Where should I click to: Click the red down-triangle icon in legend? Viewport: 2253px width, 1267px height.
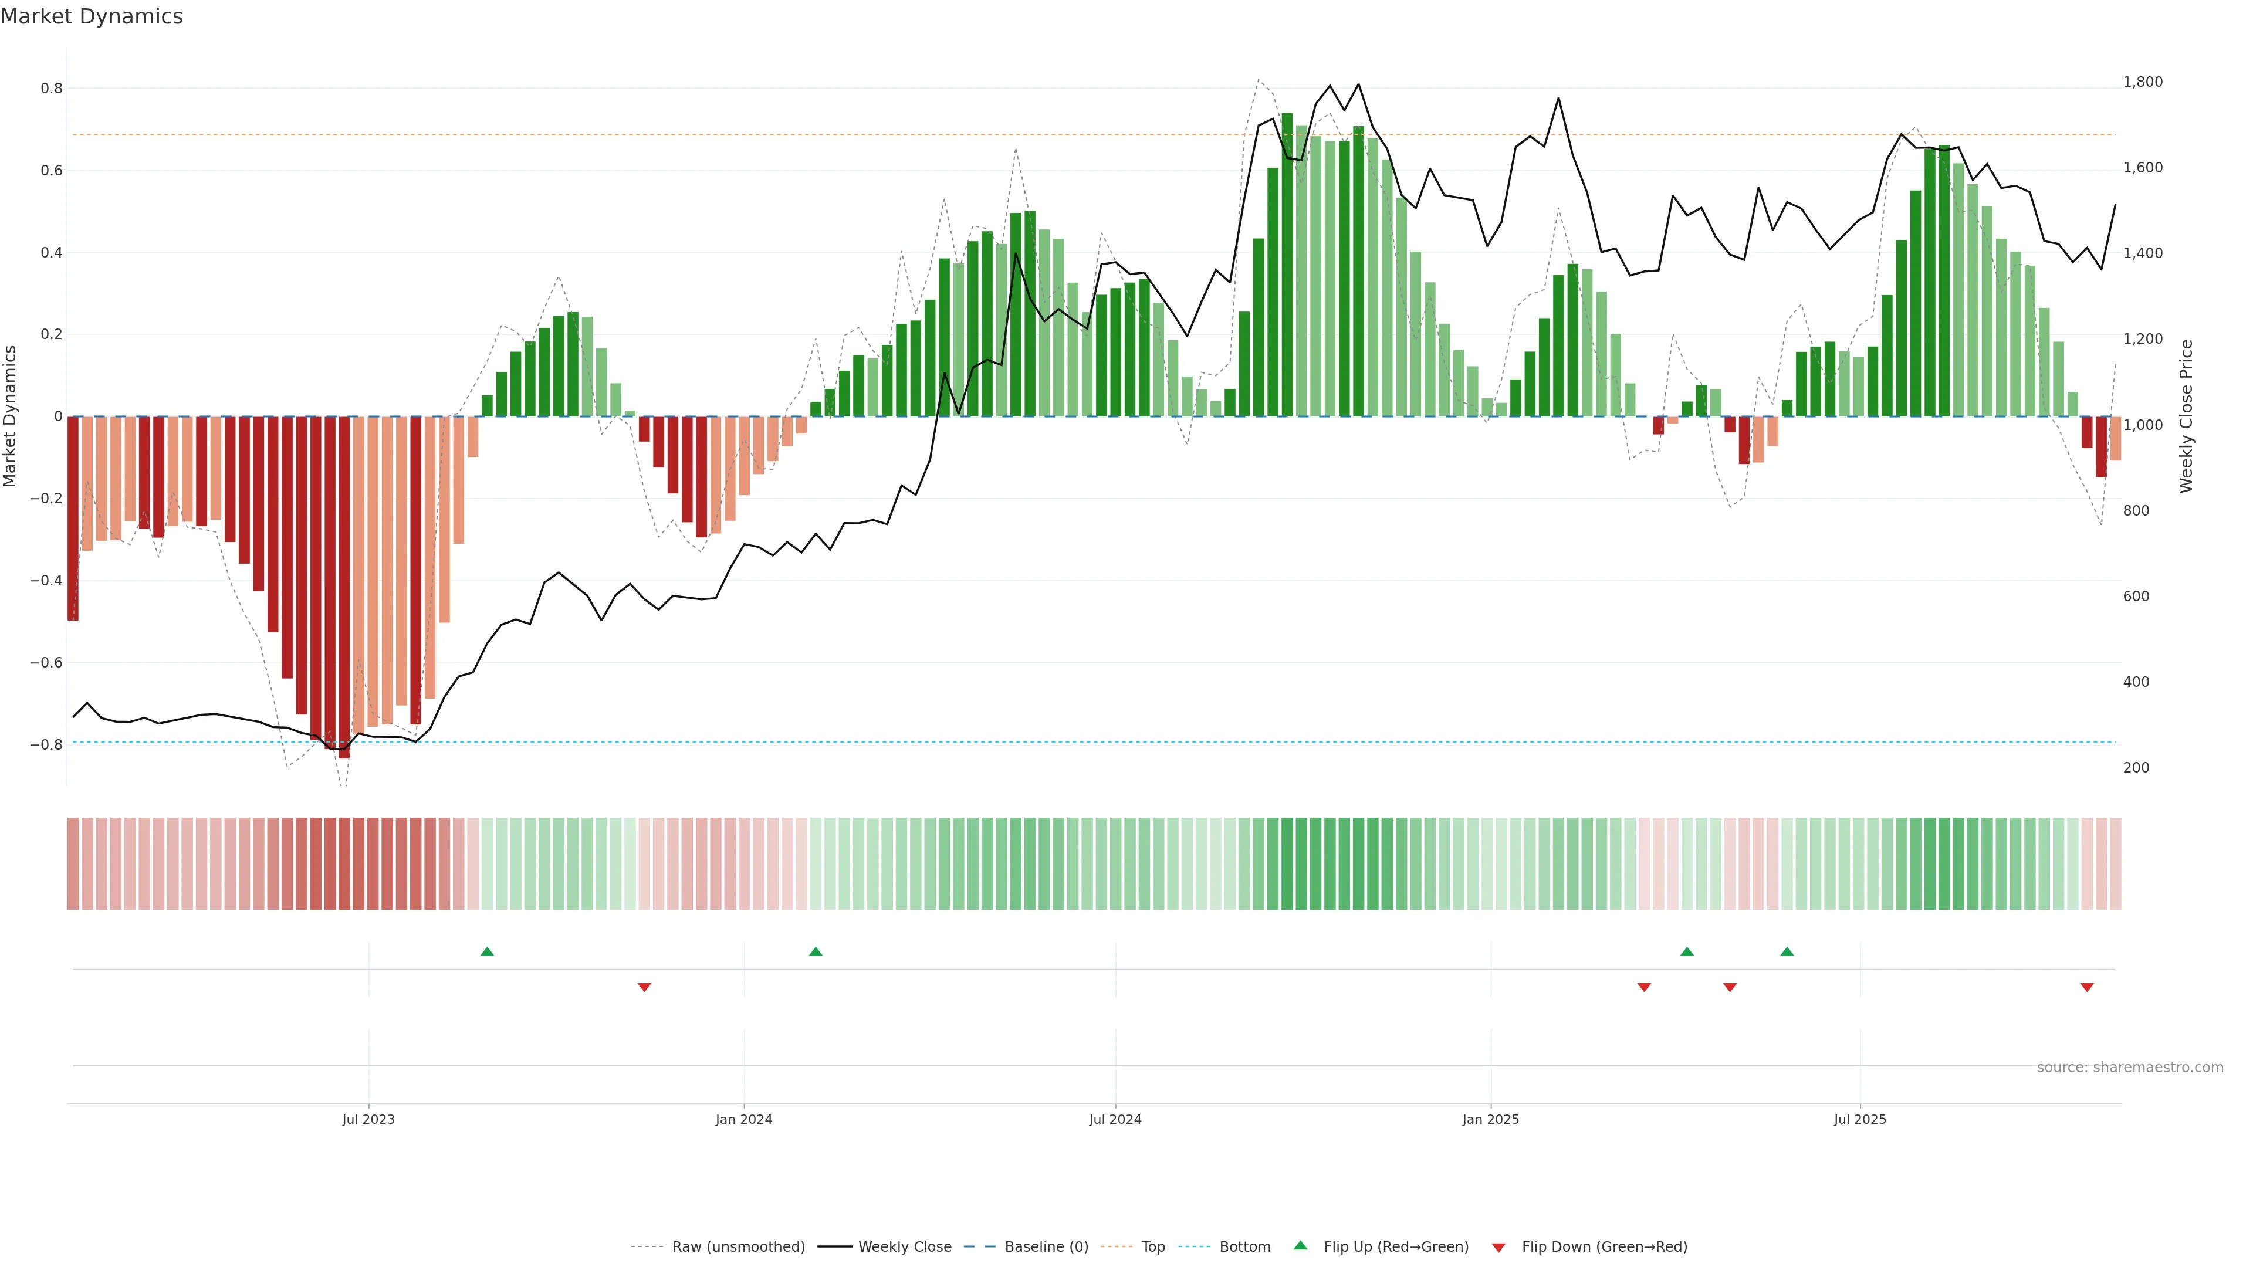pos(1498,1248)
